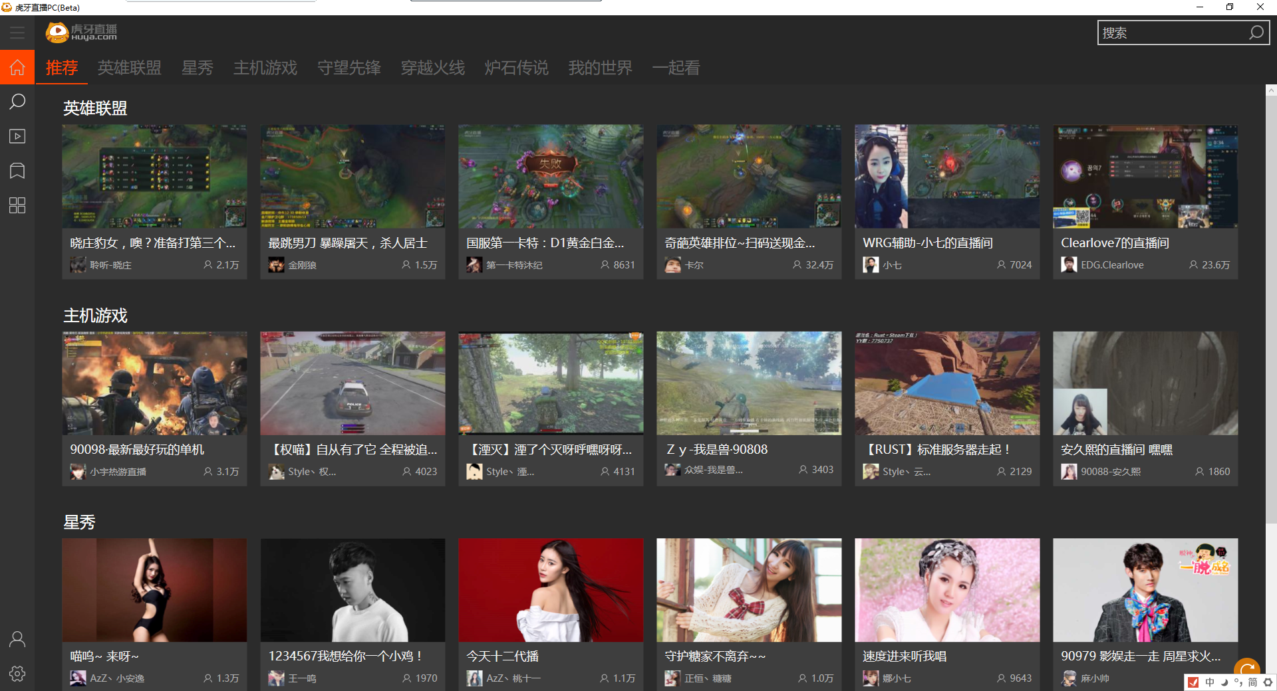Open the categories grid icon in the sidebar
1277x691 pixels.
click(17, 205)
